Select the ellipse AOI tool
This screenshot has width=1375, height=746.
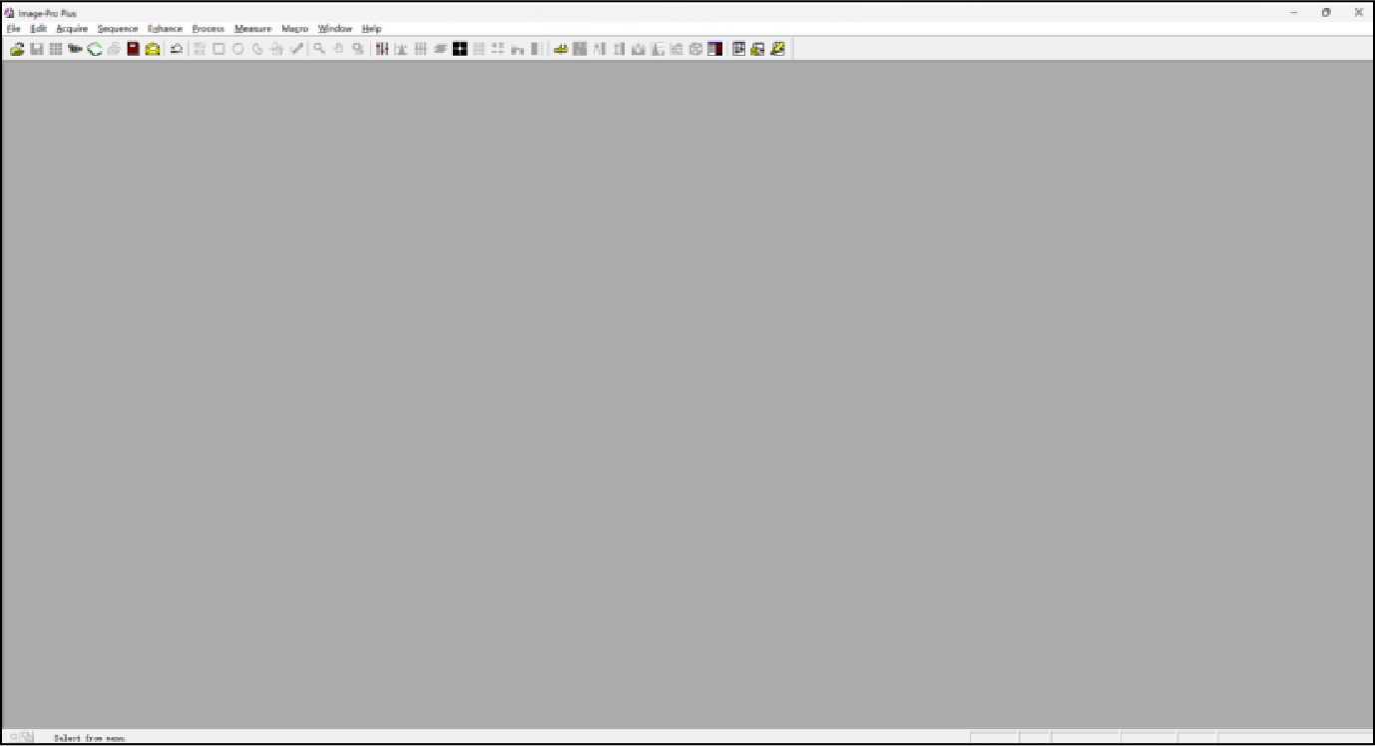(x=237, y=49)
